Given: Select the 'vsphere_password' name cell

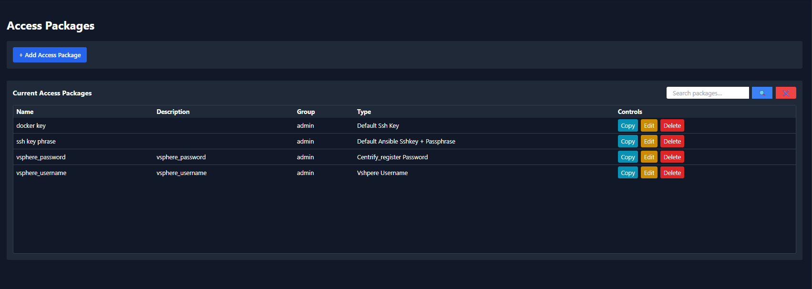Looking at the screenshot, I should point(41,157).
